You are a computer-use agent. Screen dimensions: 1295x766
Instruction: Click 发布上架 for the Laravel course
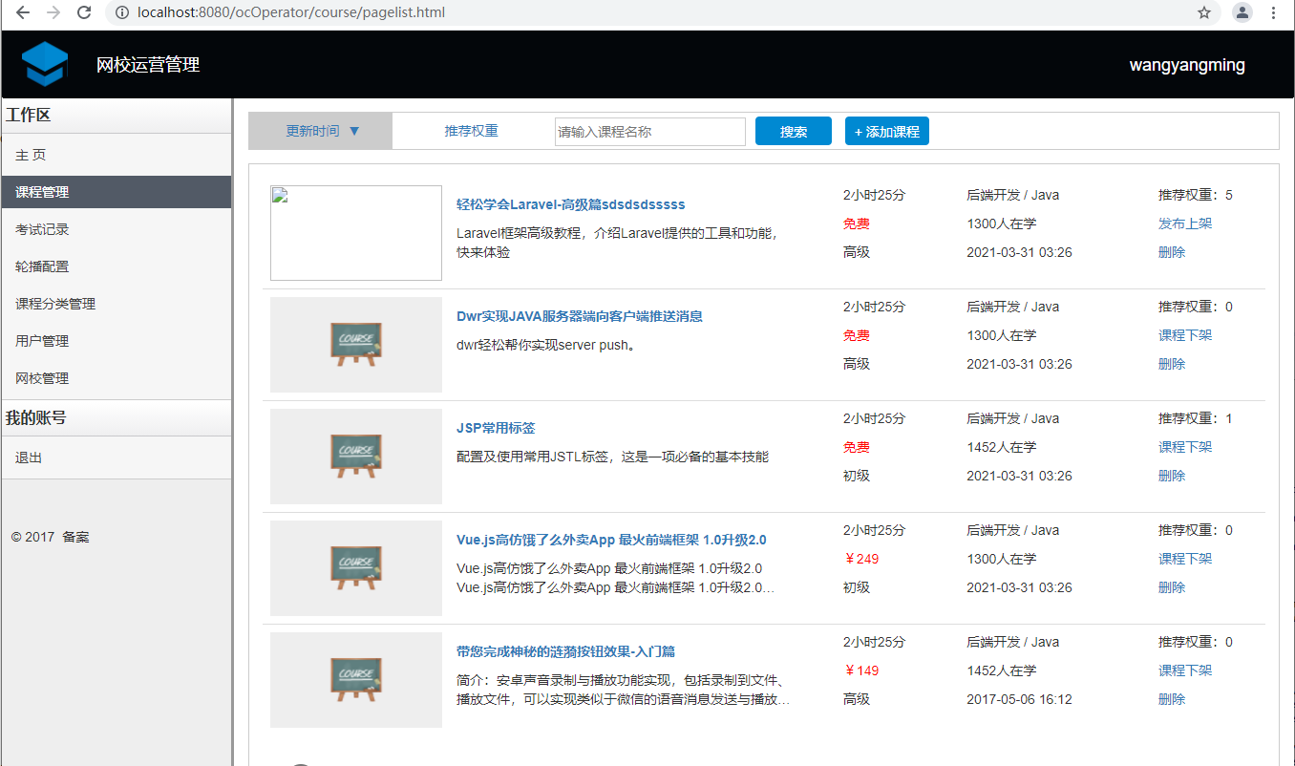click(1184, 223)
